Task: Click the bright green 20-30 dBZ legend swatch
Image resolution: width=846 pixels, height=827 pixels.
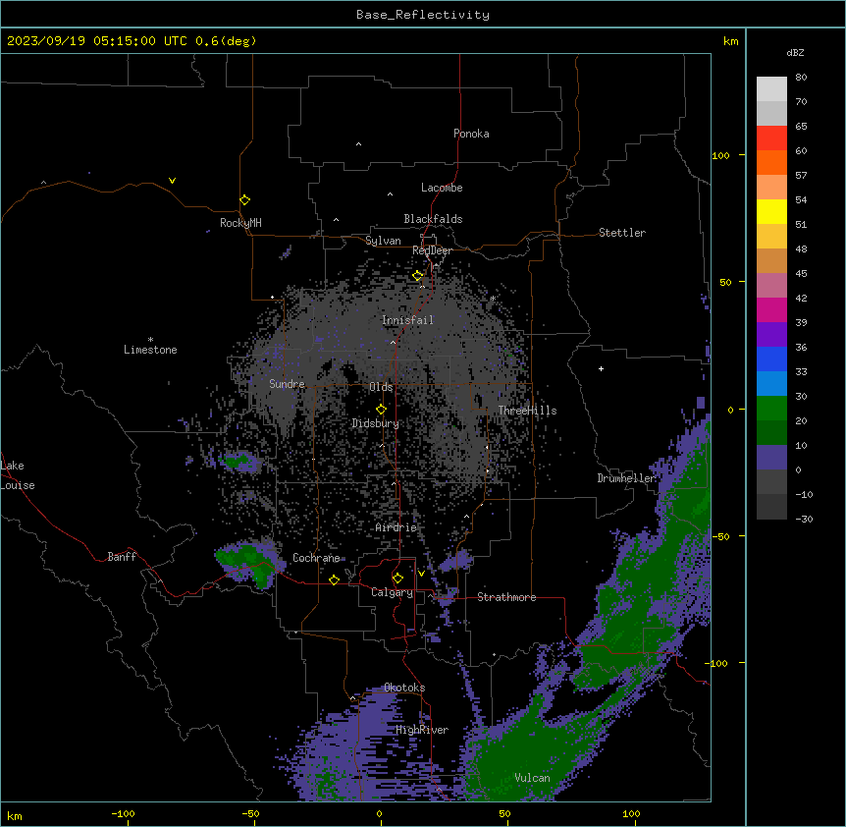Action: 771,409
